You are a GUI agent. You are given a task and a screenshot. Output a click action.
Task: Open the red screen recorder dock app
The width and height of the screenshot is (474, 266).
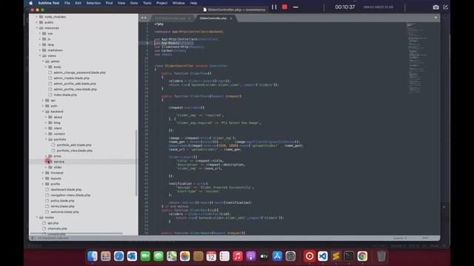(x=310, y=256)
